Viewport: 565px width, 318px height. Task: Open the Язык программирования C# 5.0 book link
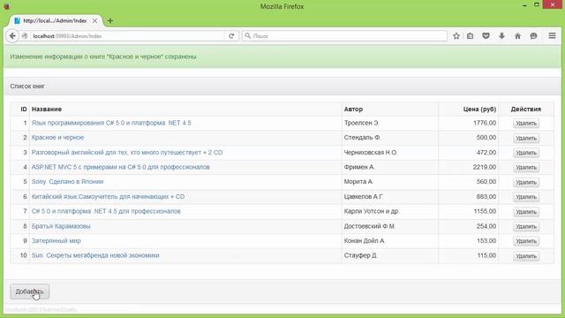click(111, 123)
